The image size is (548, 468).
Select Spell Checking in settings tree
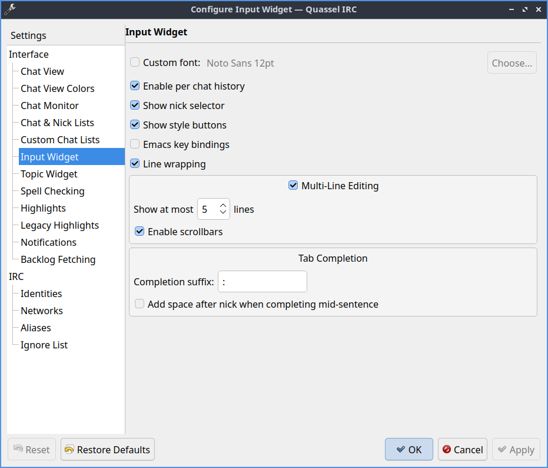[x=52, y=191]
